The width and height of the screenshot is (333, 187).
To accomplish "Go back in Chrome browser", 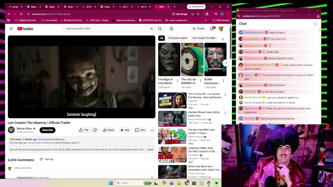I will [x=9, y=14].
